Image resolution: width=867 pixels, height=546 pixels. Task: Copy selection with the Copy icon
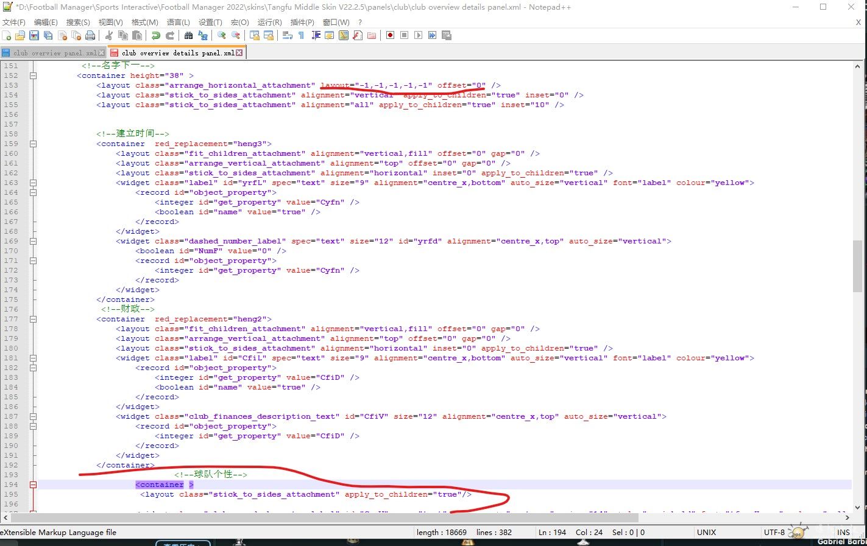click(122, 35)
